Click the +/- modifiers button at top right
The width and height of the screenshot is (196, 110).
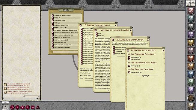189,5
